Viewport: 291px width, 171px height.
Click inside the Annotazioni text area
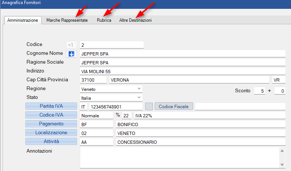click(179, 157)
